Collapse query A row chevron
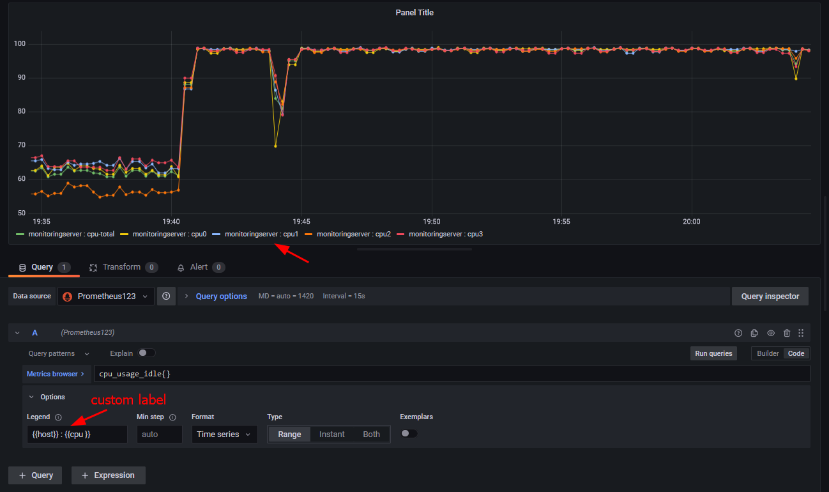Image resolution: width=829 pixels, height=492 pixels. tap(17, 333)
